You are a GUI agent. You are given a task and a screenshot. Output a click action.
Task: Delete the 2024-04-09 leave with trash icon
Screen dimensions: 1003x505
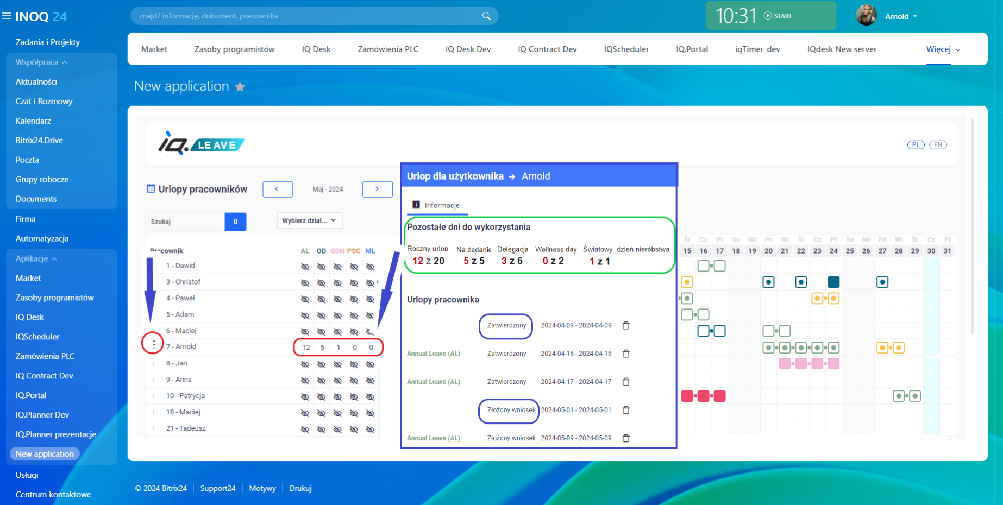click(x=626, y=325)
